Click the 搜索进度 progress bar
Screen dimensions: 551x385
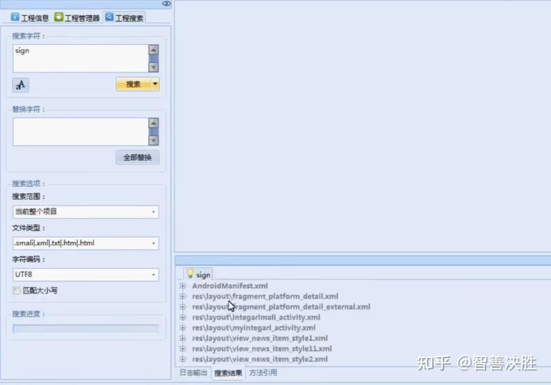86,329
